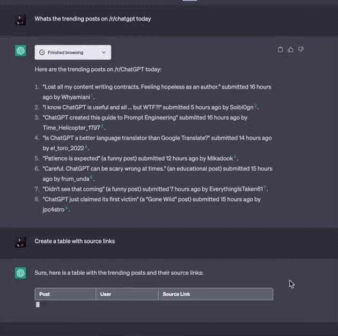This screenshot has width=338, height=336.
Task: Click the Source Link column header
Action: (216, 294)
